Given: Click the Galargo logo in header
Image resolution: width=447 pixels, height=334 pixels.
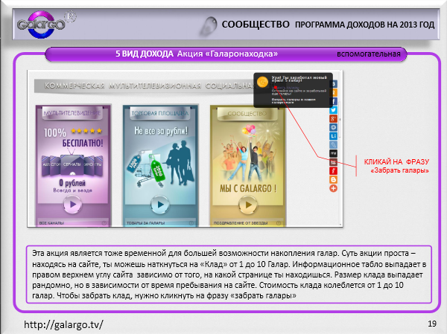Looking at the screenshot, I should (x=42, y=25).
